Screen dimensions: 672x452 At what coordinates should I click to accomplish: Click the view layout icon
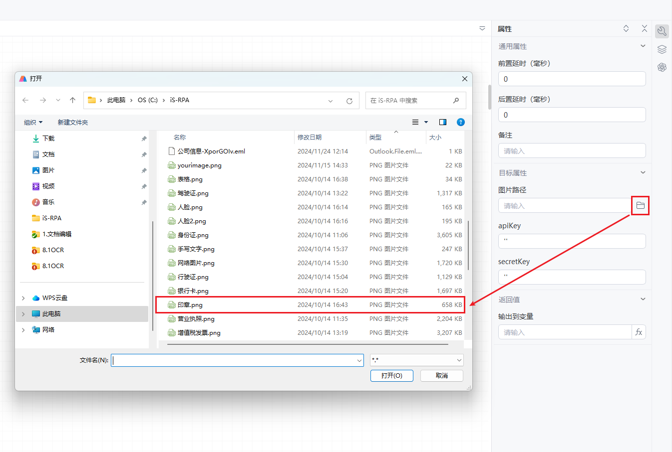point(415,122)
